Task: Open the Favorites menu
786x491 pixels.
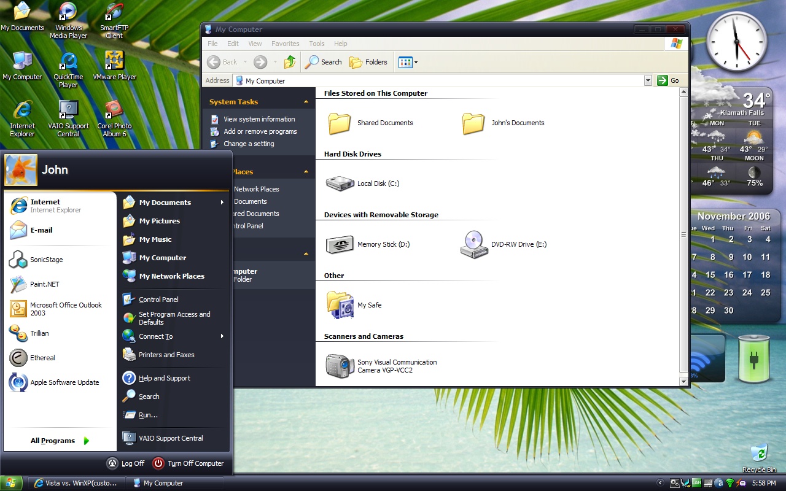Action: (286, 44)
